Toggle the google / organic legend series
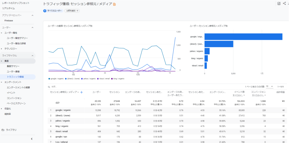 (56, 79)
